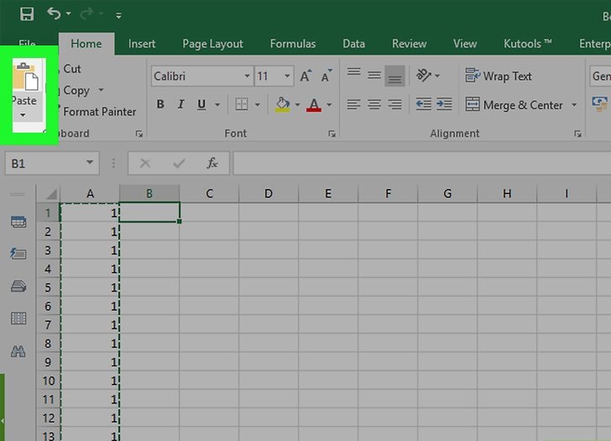Select Top Align icon

[354, 73]
